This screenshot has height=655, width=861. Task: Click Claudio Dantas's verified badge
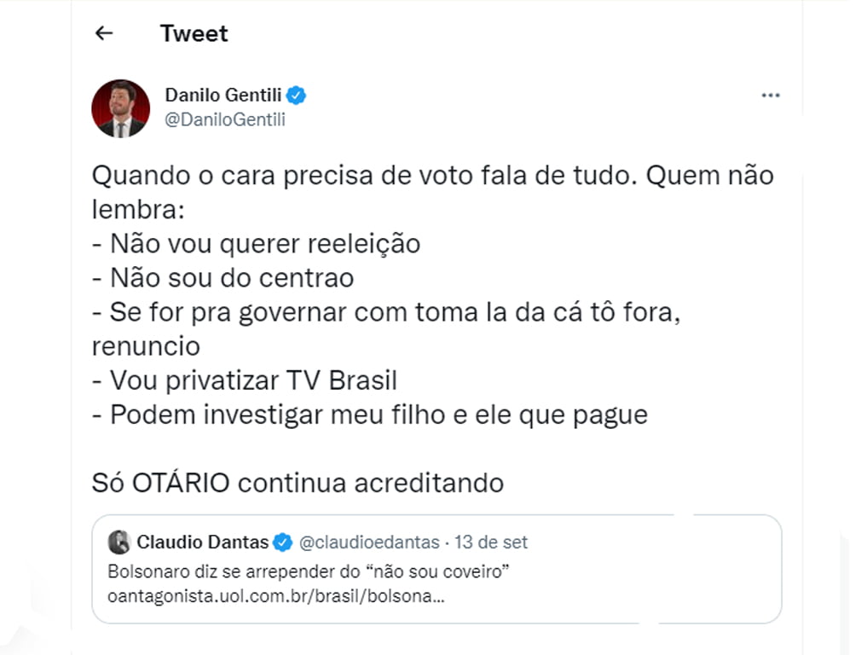(283, 542)
